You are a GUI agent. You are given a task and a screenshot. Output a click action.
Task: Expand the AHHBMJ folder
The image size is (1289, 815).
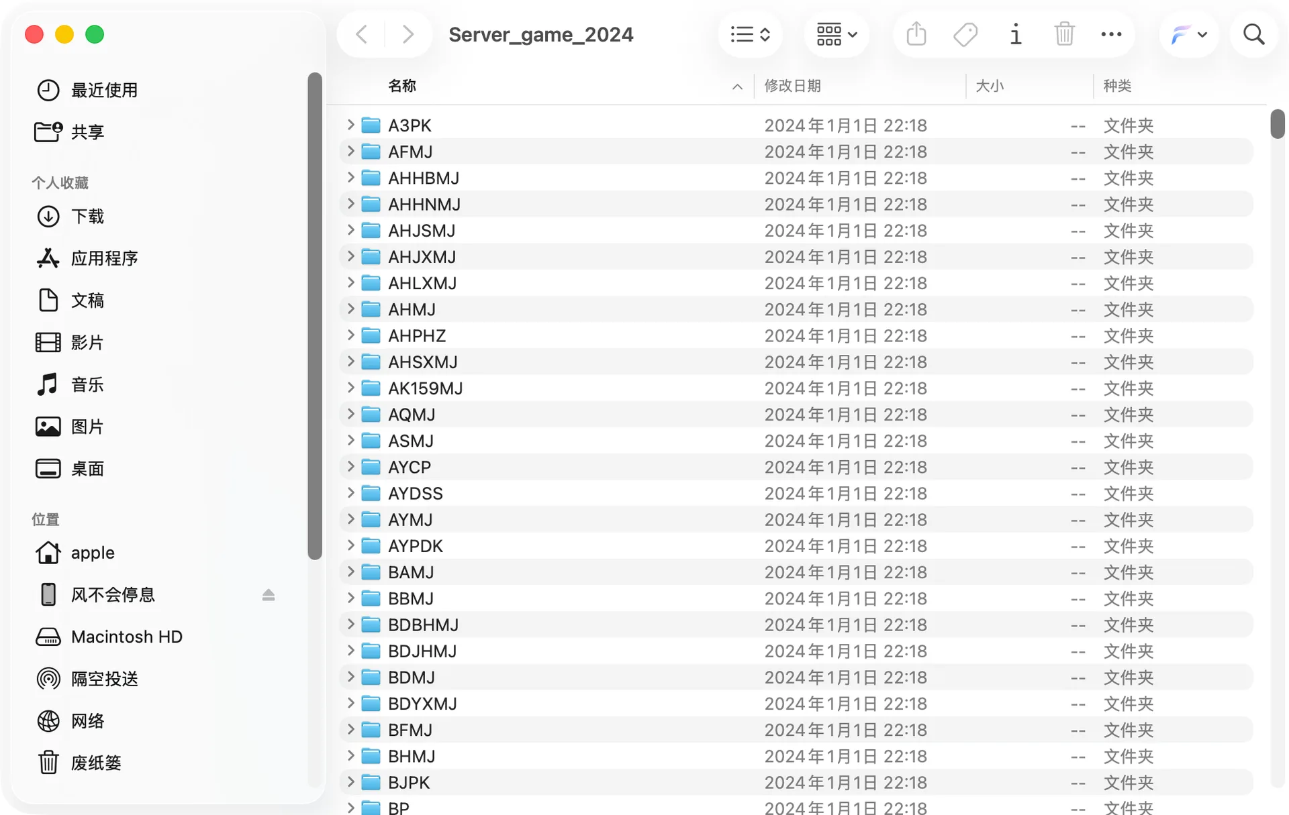(x=350, y=178)
